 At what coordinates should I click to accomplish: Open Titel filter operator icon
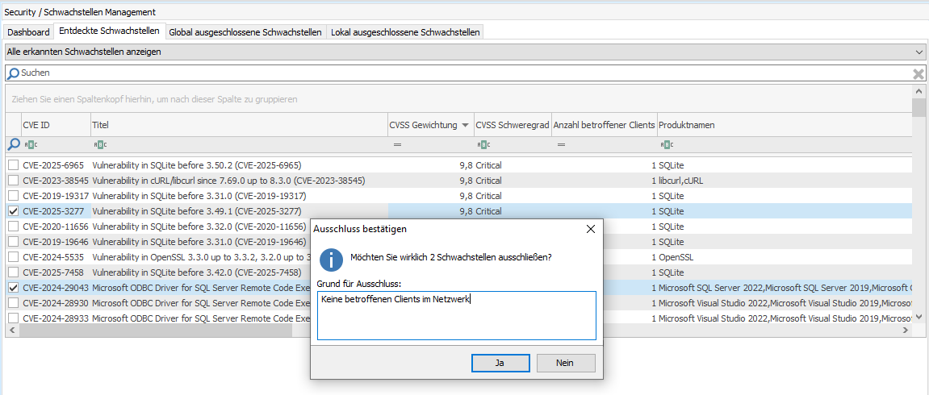point(99,145)
